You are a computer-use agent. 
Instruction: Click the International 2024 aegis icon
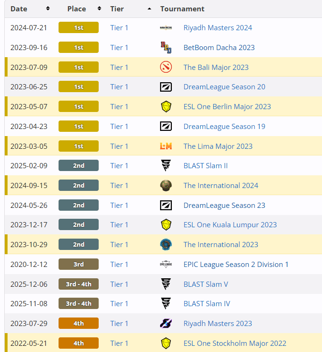(166, 185)
